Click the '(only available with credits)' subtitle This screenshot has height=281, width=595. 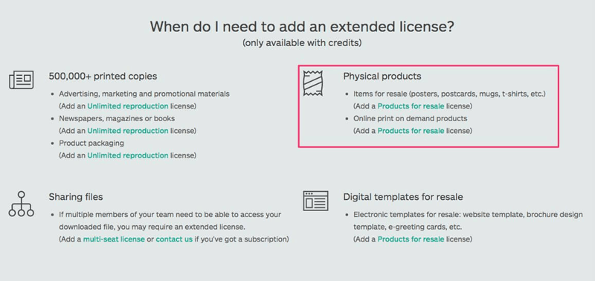[302, 43]
